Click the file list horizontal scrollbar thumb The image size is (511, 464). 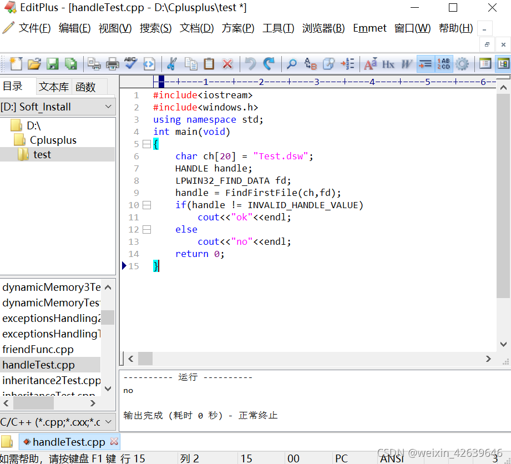pos(33,404)
